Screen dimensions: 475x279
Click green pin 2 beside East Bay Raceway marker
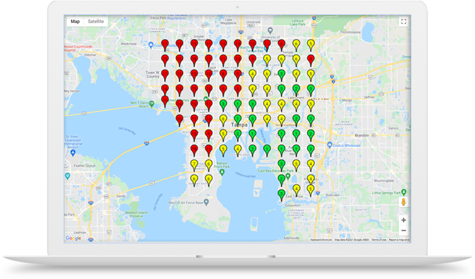point(281,180)
